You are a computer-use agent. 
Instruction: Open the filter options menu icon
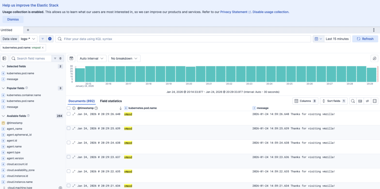coord(43,39)
